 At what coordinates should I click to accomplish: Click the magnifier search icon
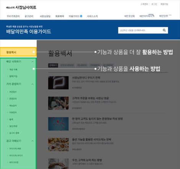tap(164, 30)
